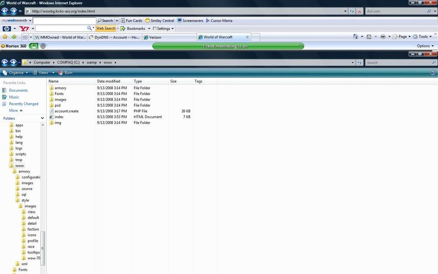Click the Burn disc toolbar button

pyautogui.click(x=65, y=73)
